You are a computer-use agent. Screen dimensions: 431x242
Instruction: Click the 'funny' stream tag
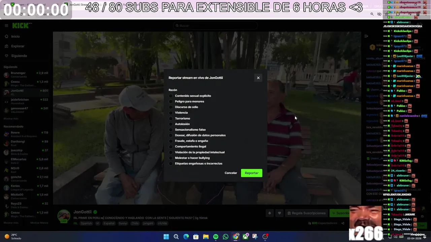point(123,224)
